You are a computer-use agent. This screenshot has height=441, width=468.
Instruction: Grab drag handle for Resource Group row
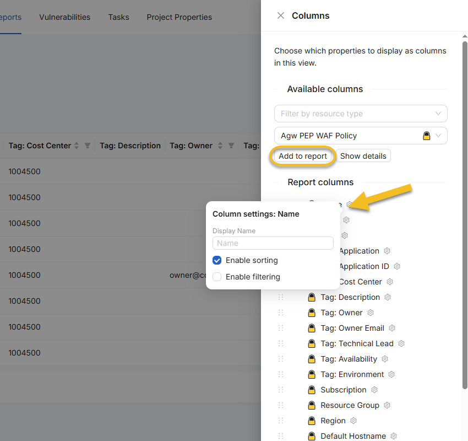click(281, 405)
